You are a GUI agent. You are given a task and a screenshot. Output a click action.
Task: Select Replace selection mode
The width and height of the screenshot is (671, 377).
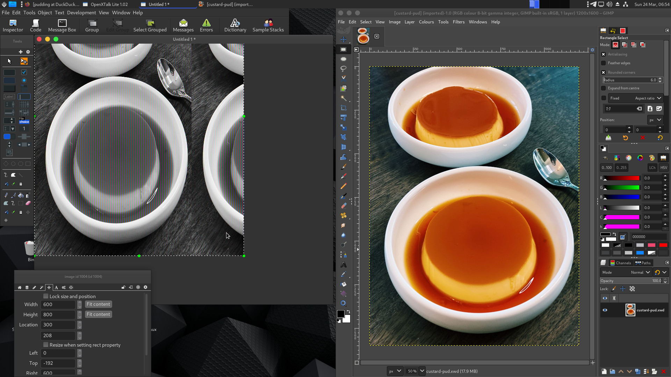coord(615,45)
